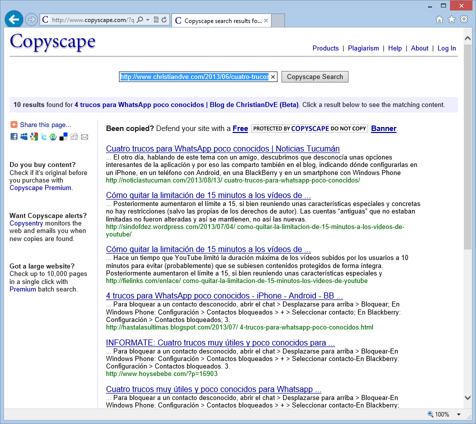Share the page on MySpace
This screenshot has height=424, width=476.
[24, 136]
